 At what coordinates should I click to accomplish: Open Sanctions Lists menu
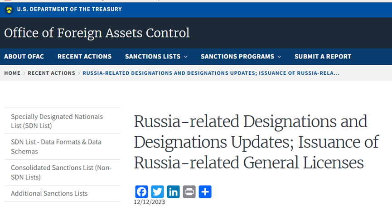[153, 57]
